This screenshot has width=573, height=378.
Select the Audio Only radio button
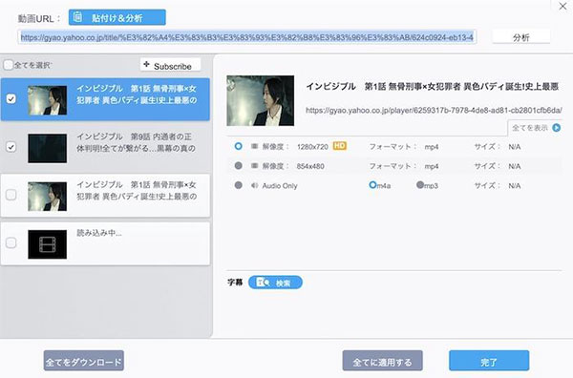point(238,185)
